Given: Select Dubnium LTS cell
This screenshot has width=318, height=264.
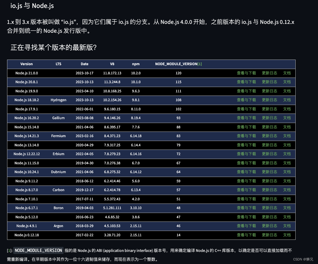Looking at the screenshot, I should (58, 172).
